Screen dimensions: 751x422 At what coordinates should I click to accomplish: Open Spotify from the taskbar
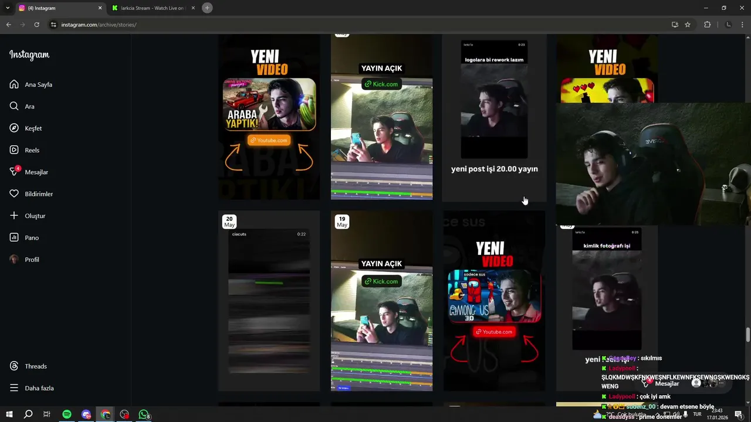67,414
